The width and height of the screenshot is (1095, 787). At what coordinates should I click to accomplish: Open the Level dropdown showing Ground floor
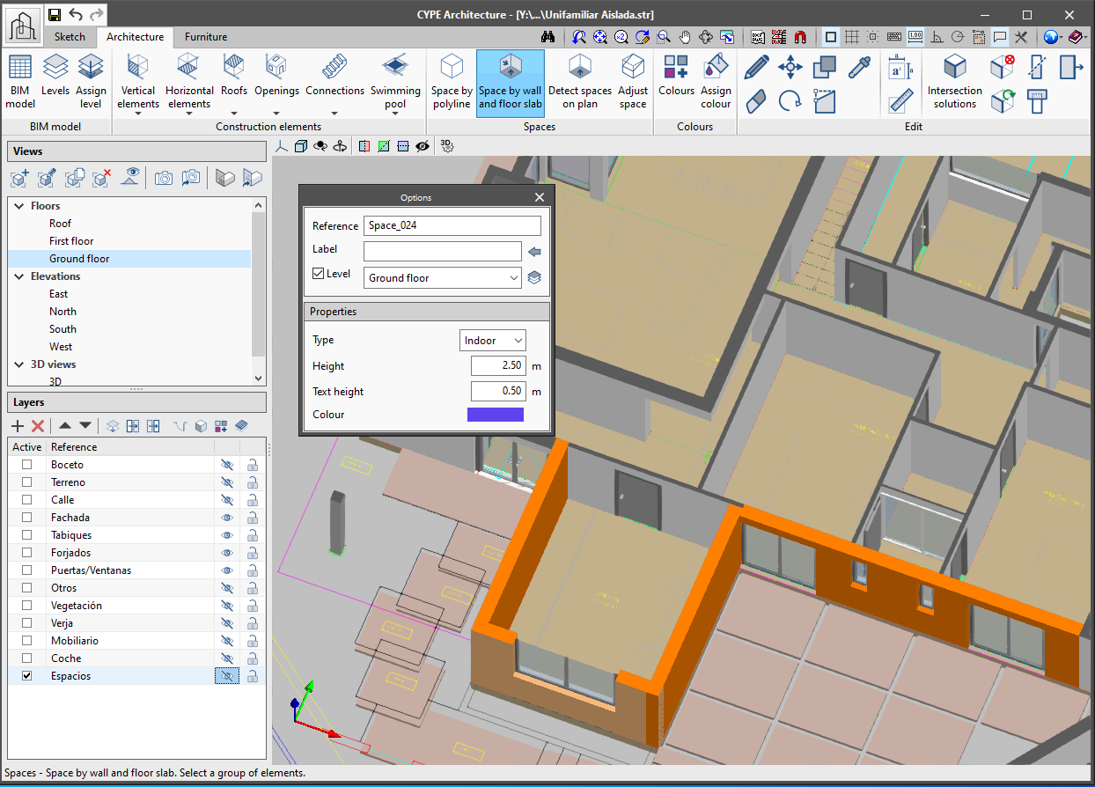(442, 278)
